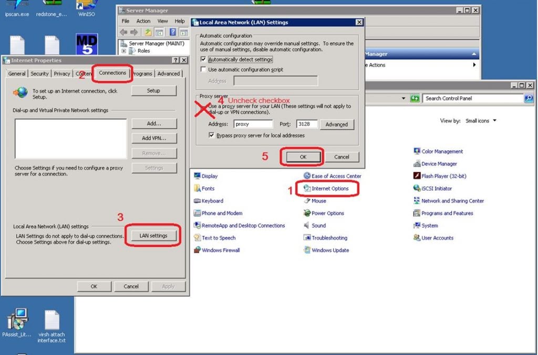The height and width of the screenshot is (355, 538).
Task: Click the proxy Port field showing 3128
Action: (307, 124)
